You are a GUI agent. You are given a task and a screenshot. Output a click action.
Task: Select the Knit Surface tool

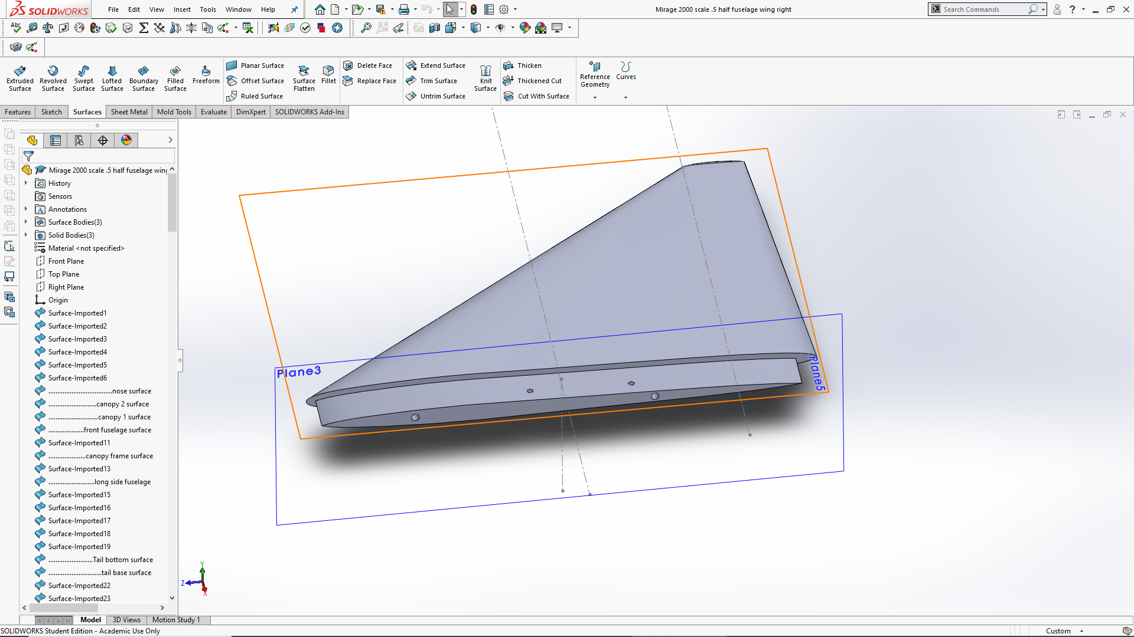(x=485, y=77)
